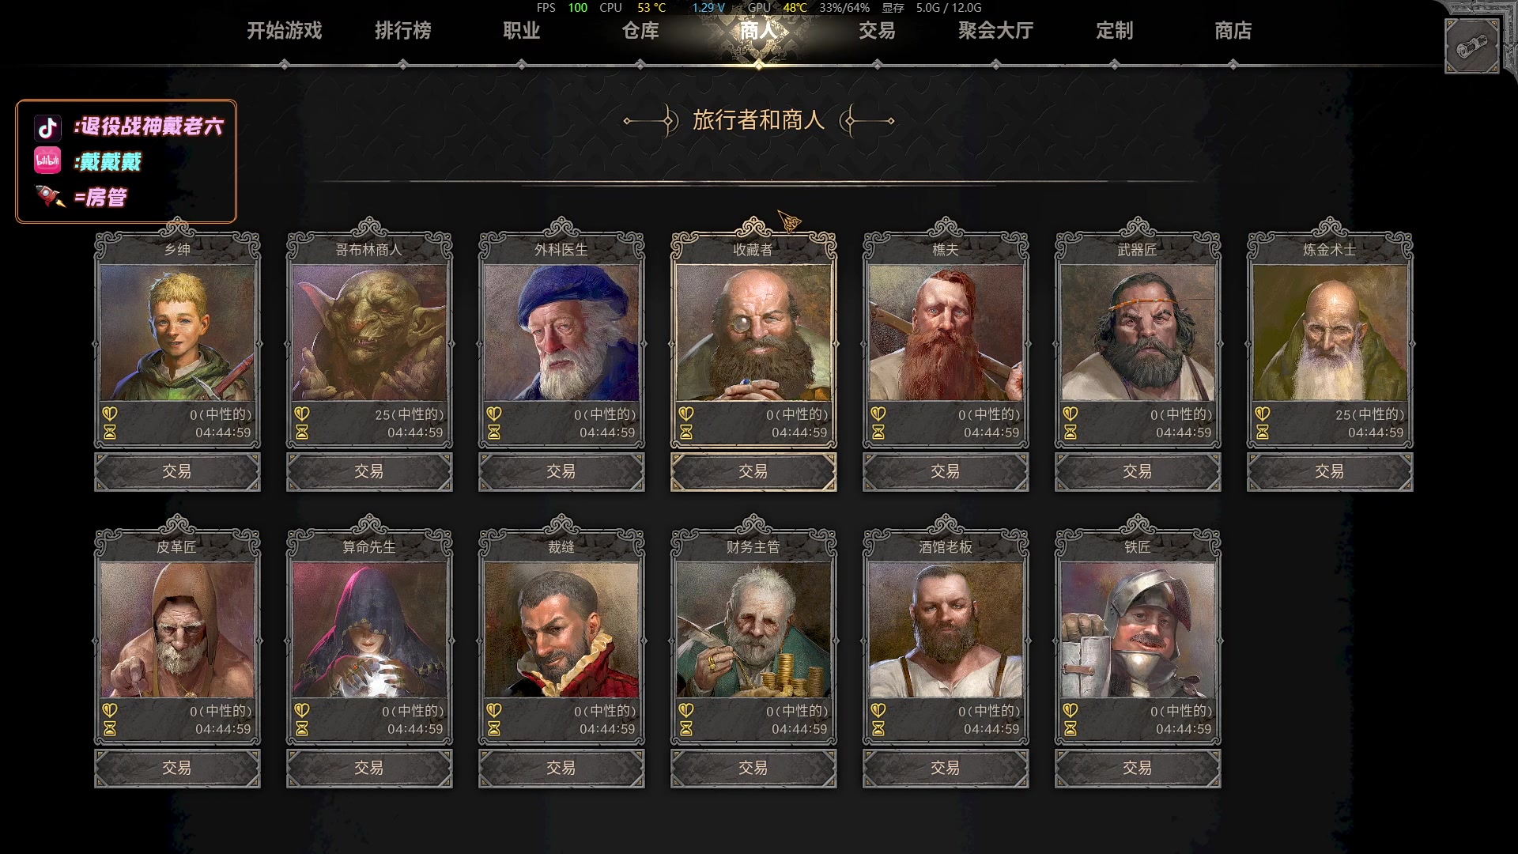
Task: Select the 裁缝 merchant portrait
Action: click(561, 629)
